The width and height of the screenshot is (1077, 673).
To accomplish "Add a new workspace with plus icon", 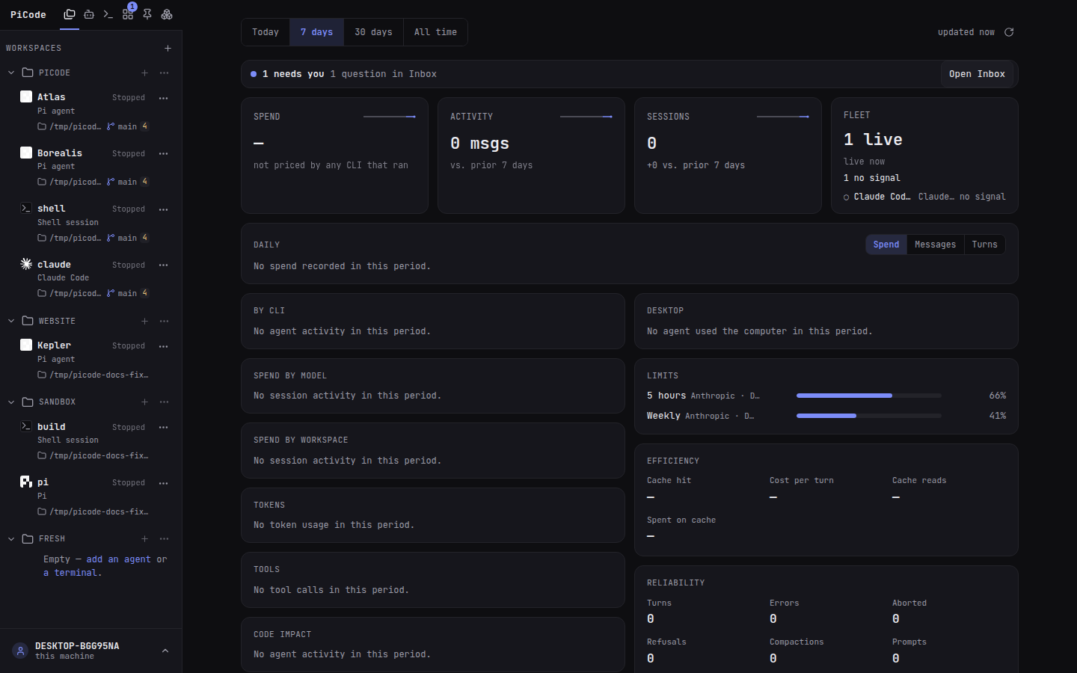I will pyautogui.click(x=168, y=48).
